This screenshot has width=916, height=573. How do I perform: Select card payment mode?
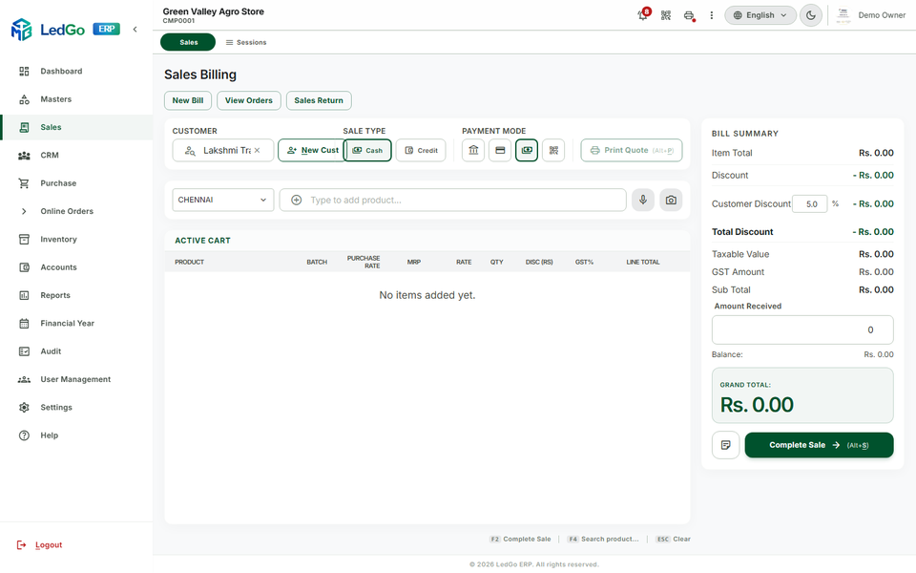pos(500,150)
